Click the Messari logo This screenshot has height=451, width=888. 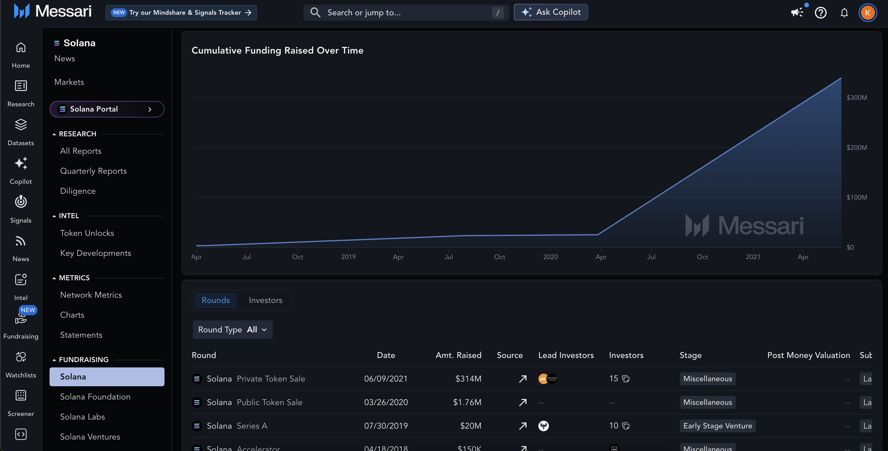point(52,11)
